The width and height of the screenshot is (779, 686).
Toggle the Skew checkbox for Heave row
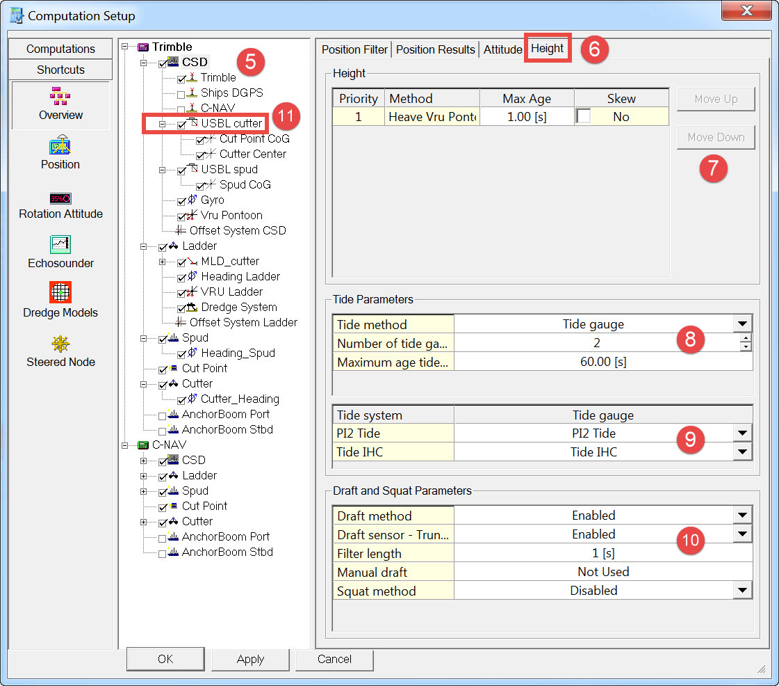coord(584,117)
